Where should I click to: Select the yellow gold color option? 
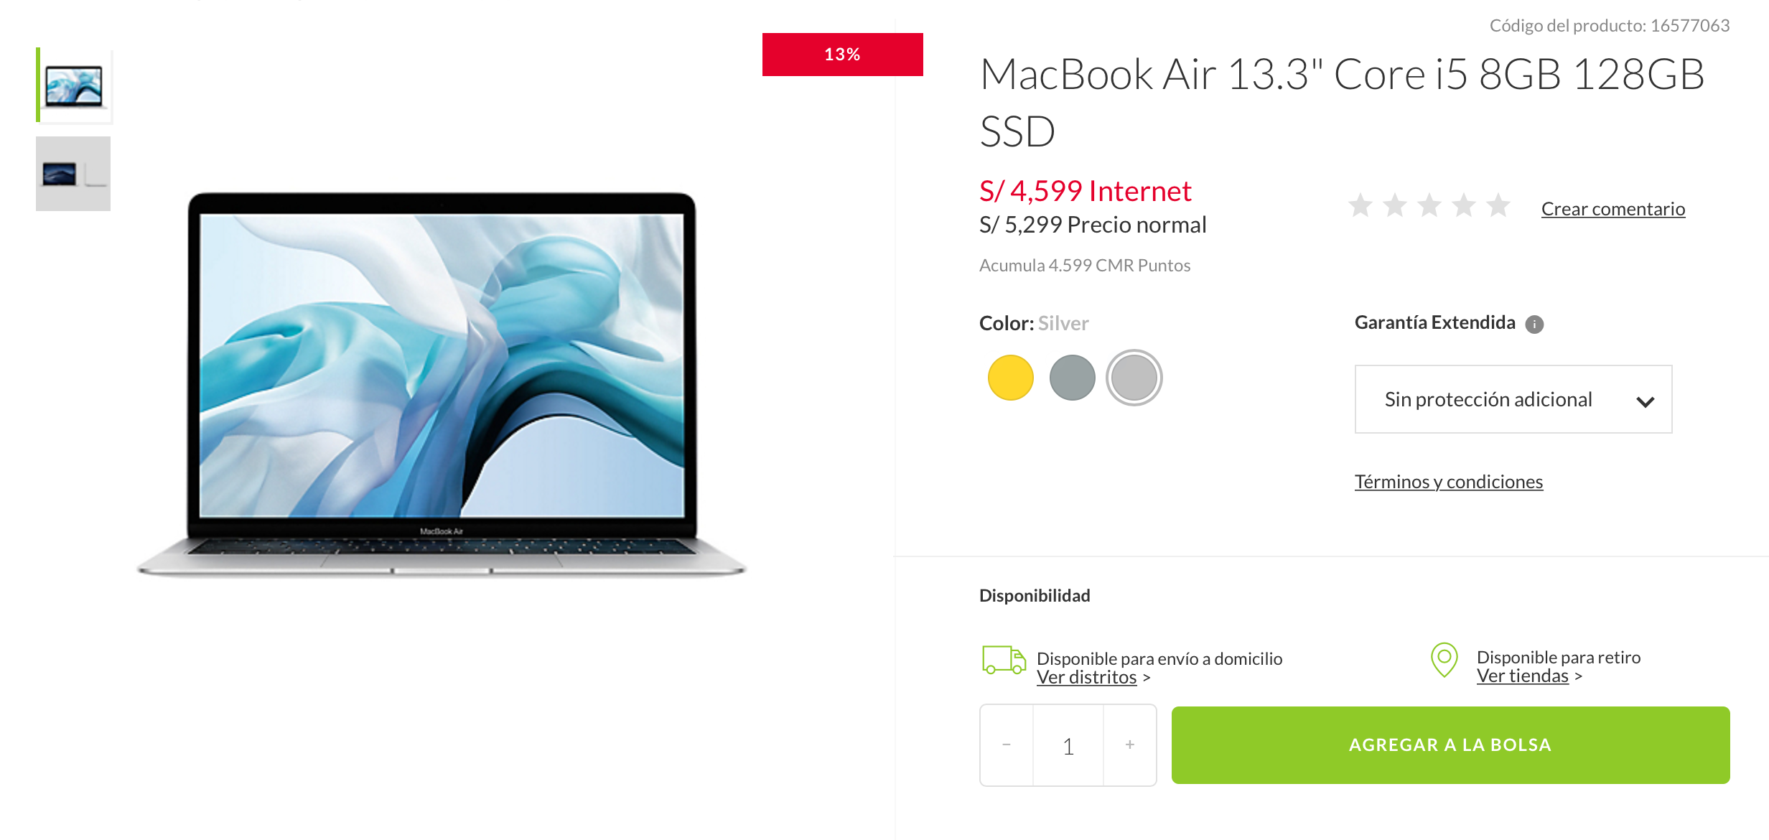point(1010,378)
